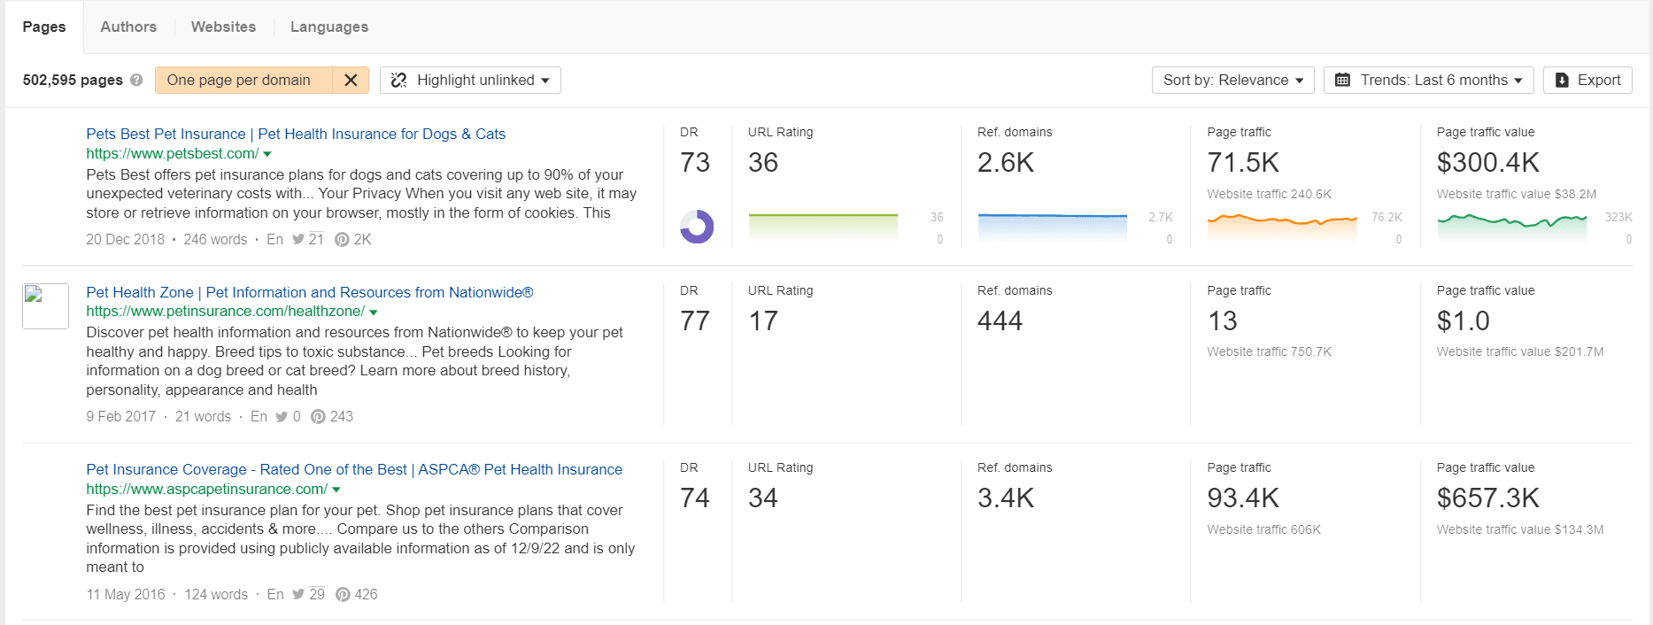Click the petsbest.com URL link
This screenshot has height=625, width=1653.
pyautogui.click(x=173, y=153)
